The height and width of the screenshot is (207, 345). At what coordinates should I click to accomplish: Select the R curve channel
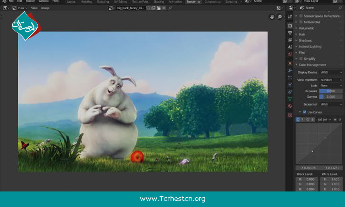tap(303, 119)
